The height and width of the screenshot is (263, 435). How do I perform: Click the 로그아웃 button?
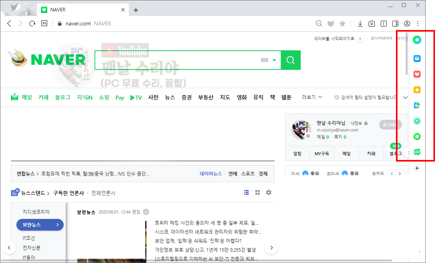click(390, 125)
